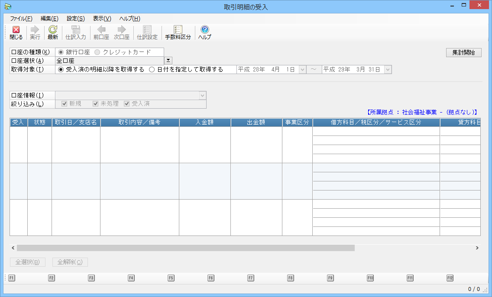Viewport: 492px width, 297px height.
Task: Open 仕訳入力 from the toolbar
Action: [76, 32]
